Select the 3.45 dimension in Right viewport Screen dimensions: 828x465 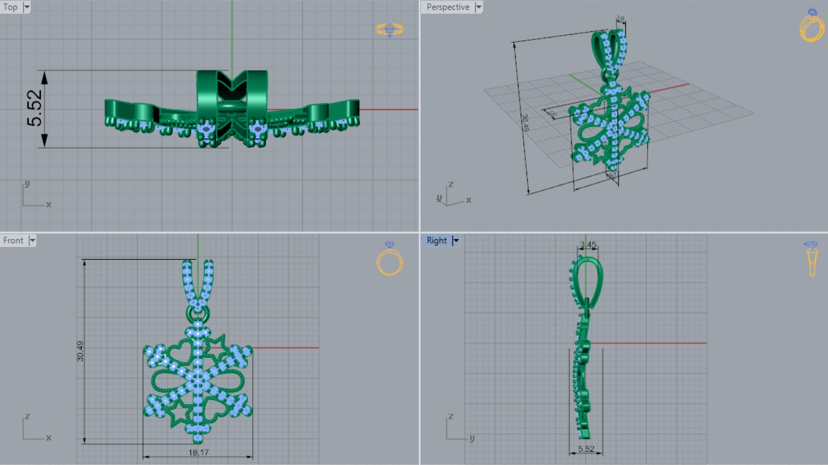tap(588, 245)
